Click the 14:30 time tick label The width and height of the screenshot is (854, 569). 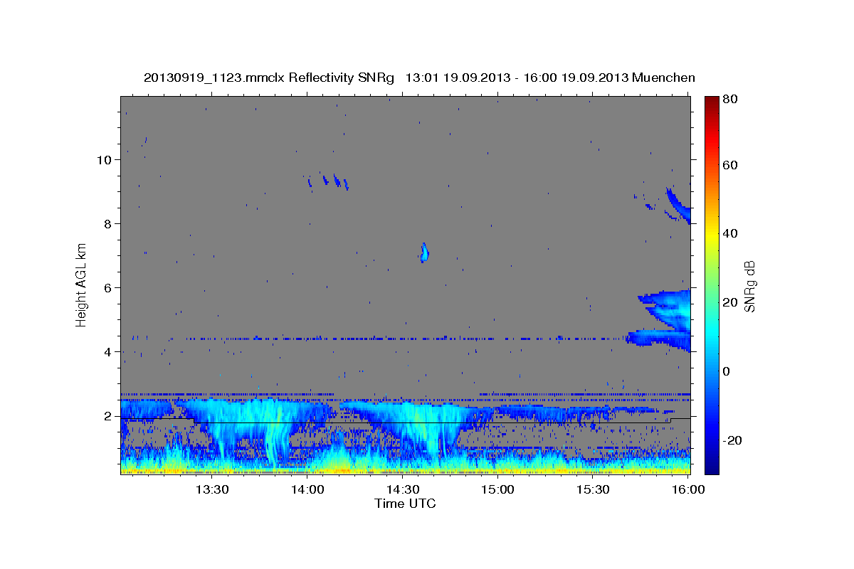pos(402,490)
